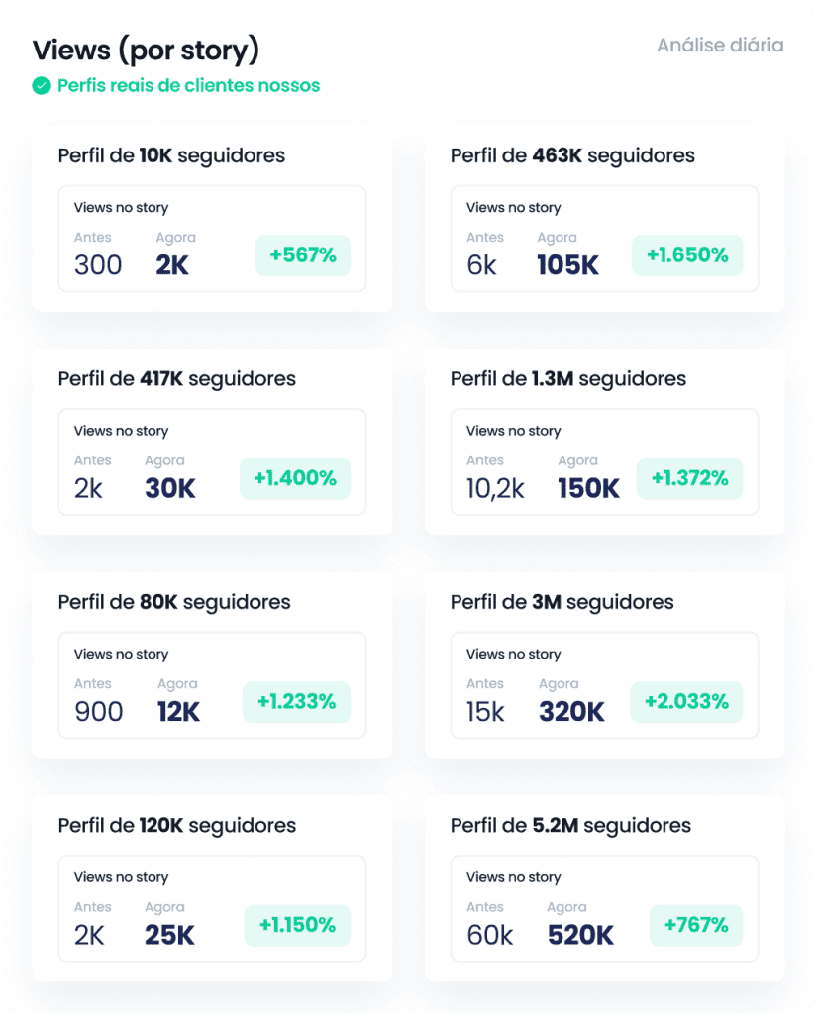
Task: Select the 1.3M seguidores profile title
Action: 568,379
